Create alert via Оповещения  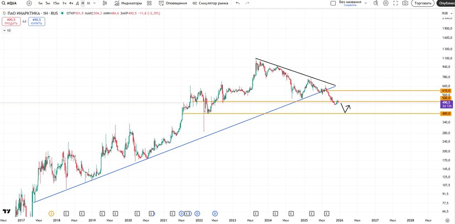pyautogui.click(x=172, y=3)
